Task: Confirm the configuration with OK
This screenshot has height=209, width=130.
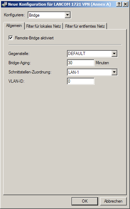Action: tap(85, 201)
